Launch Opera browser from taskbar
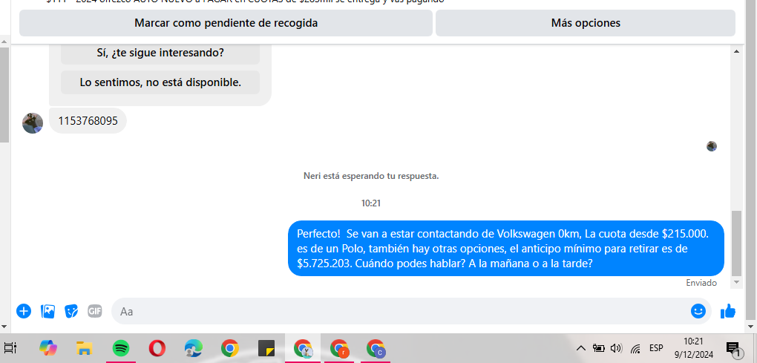Image resolution: width=757 pixels, height=363 pixels. [x=157, y=348]
